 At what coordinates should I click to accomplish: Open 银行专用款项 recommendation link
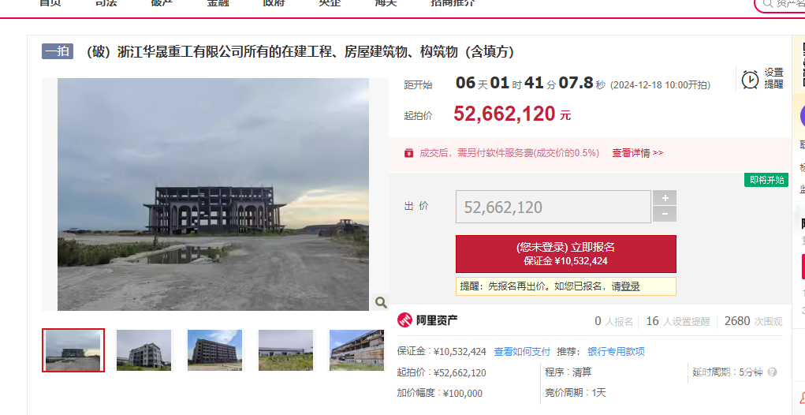[616, 352]
